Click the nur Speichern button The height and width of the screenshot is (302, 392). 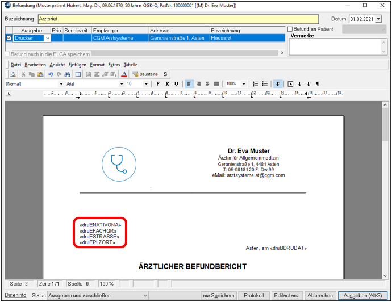tap(219, 296)
